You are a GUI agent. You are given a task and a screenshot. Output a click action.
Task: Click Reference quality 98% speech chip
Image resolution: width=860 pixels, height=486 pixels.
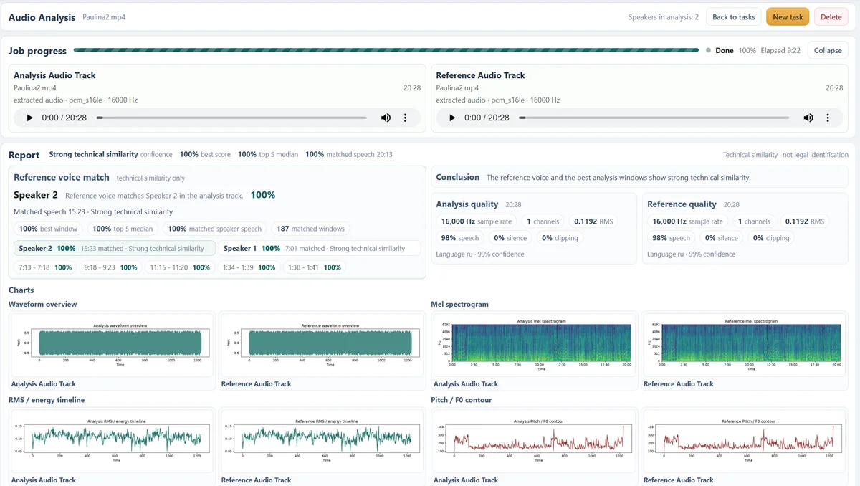click(672, 238)
